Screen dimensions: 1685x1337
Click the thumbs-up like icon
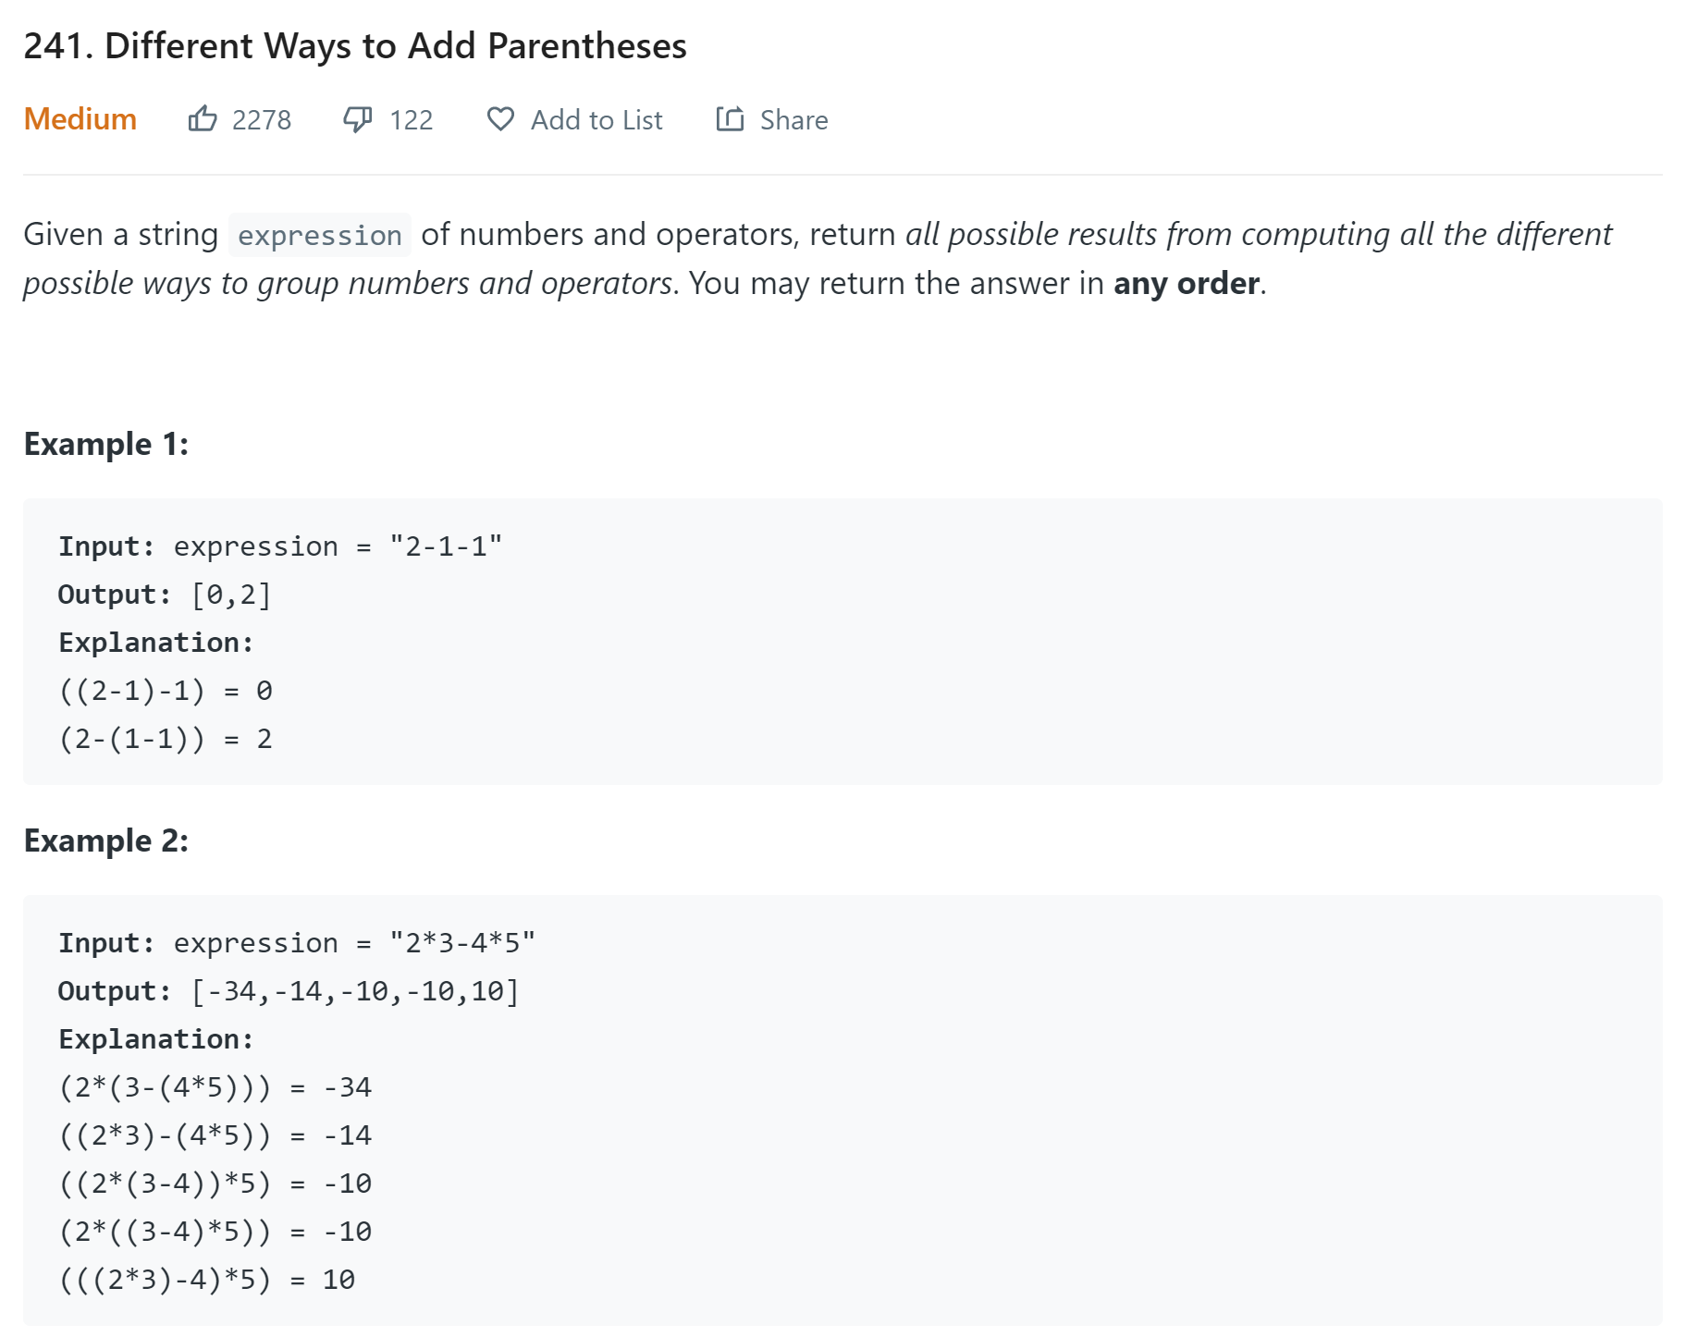pos(203,118)
